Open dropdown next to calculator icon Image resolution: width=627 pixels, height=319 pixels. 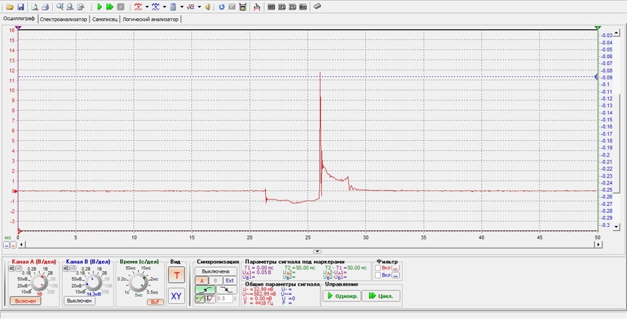[182, 7]
